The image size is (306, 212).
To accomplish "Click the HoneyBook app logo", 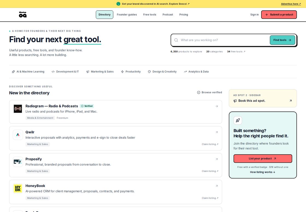I will (18, 189).
